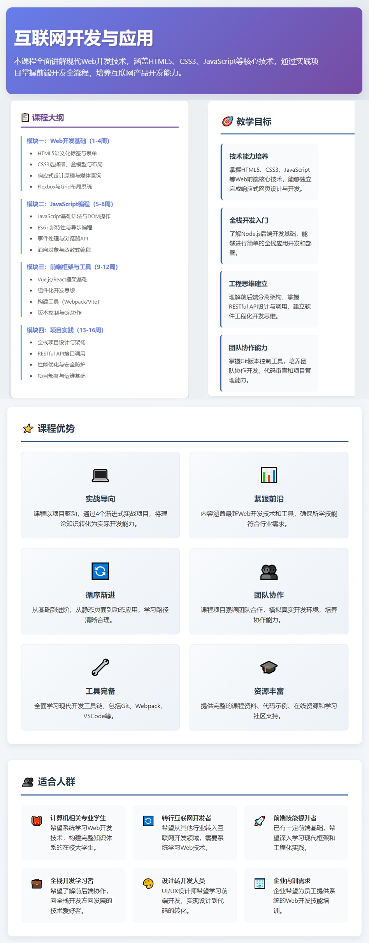Screen dimensions: 369x943
Task: Click the target icon beside 教学目标
Action: point(227,121)
